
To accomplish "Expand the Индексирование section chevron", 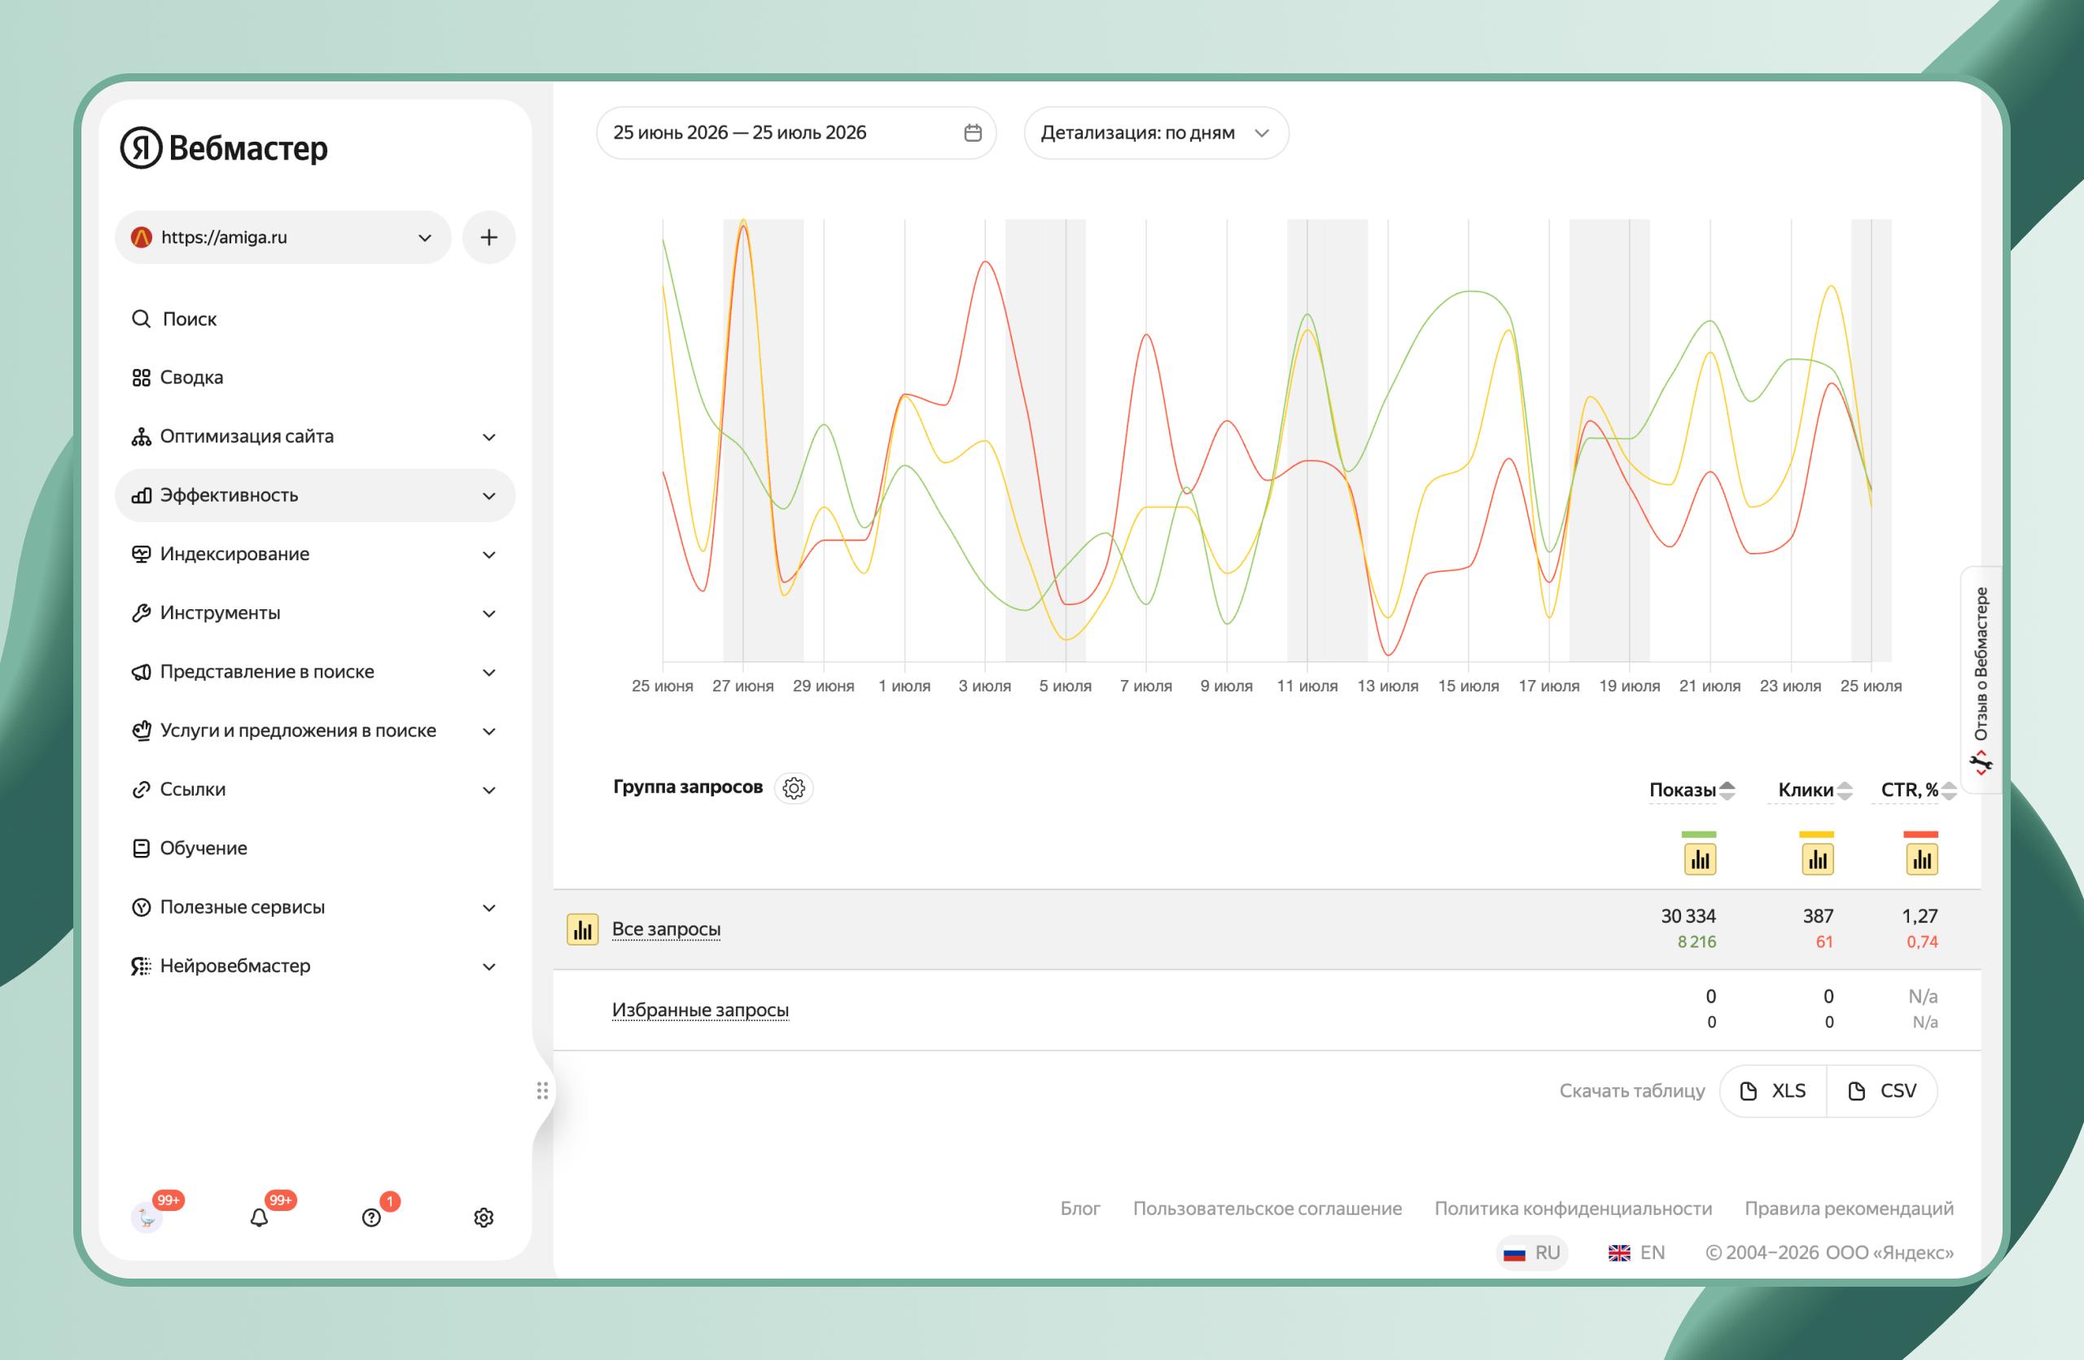I will (489, 555).
